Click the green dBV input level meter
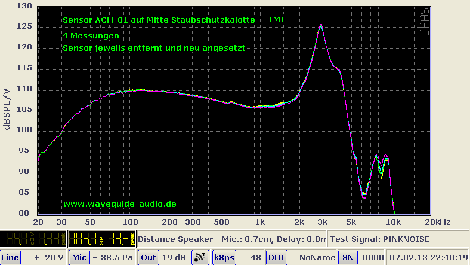The image size is (470, 265). pos(33,239)
